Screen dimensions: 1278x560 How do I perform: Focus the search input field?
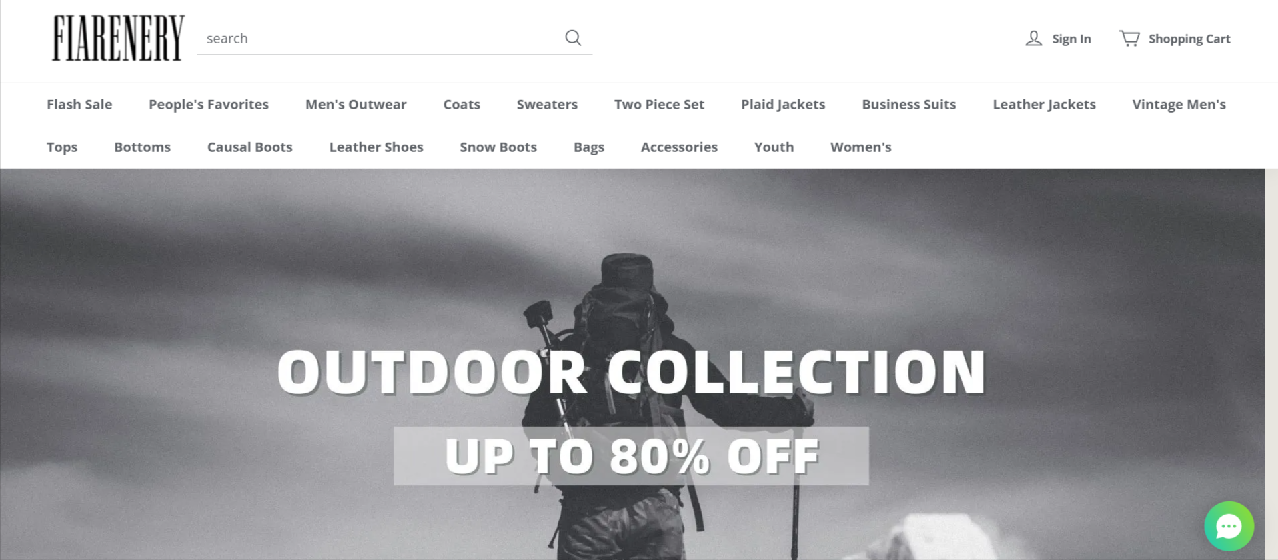[x=380, y=38]
